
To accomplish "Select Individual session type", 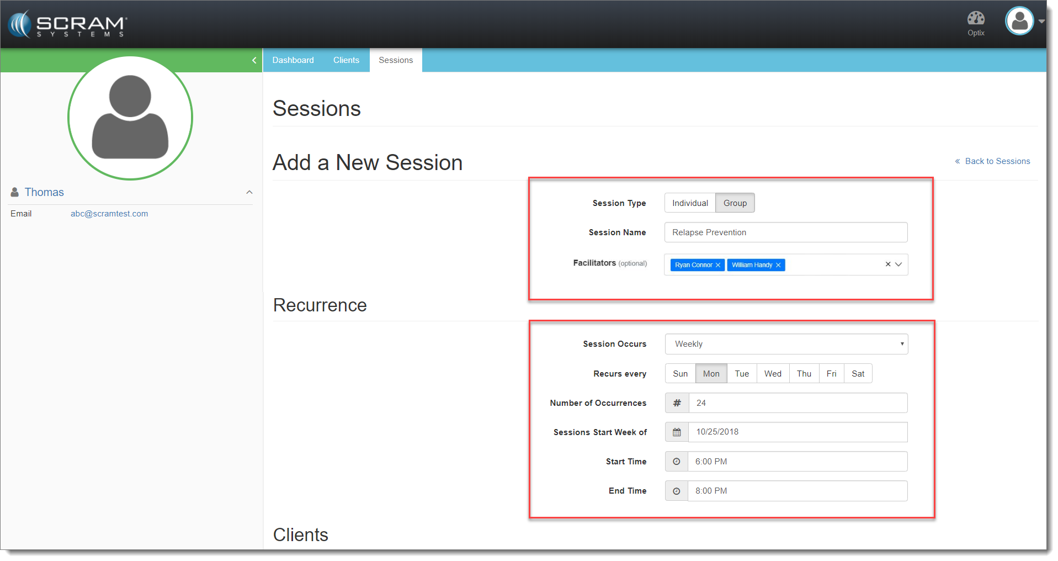I will 690,203.
